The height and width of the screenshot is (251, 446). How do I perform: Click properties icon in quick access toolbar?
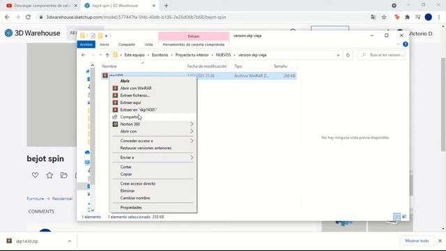tap(93, 36)
